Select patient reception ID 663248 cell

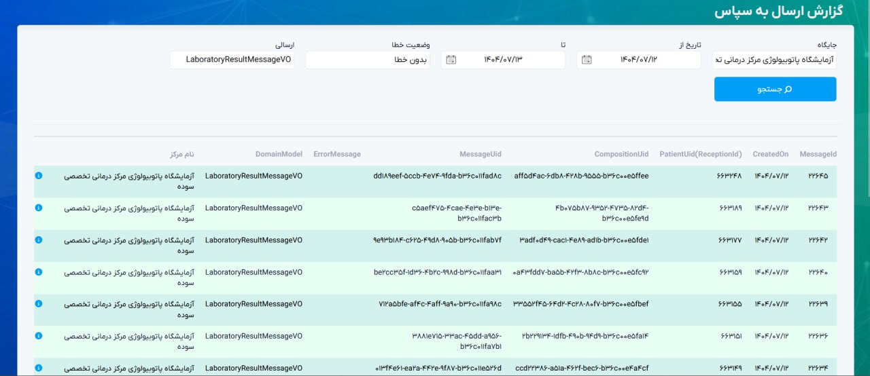point(729,176)
